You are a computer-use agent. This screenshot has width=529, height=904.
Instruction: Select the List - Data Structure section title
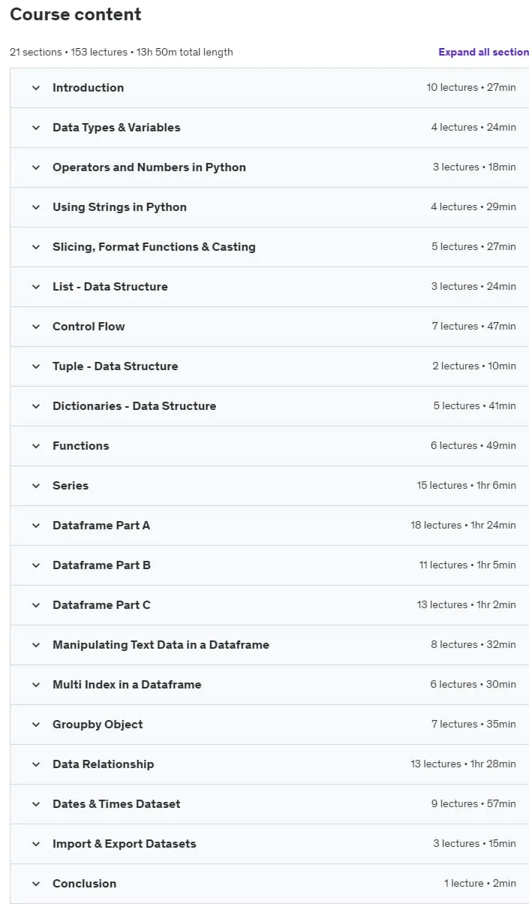(x=110, y=287)
